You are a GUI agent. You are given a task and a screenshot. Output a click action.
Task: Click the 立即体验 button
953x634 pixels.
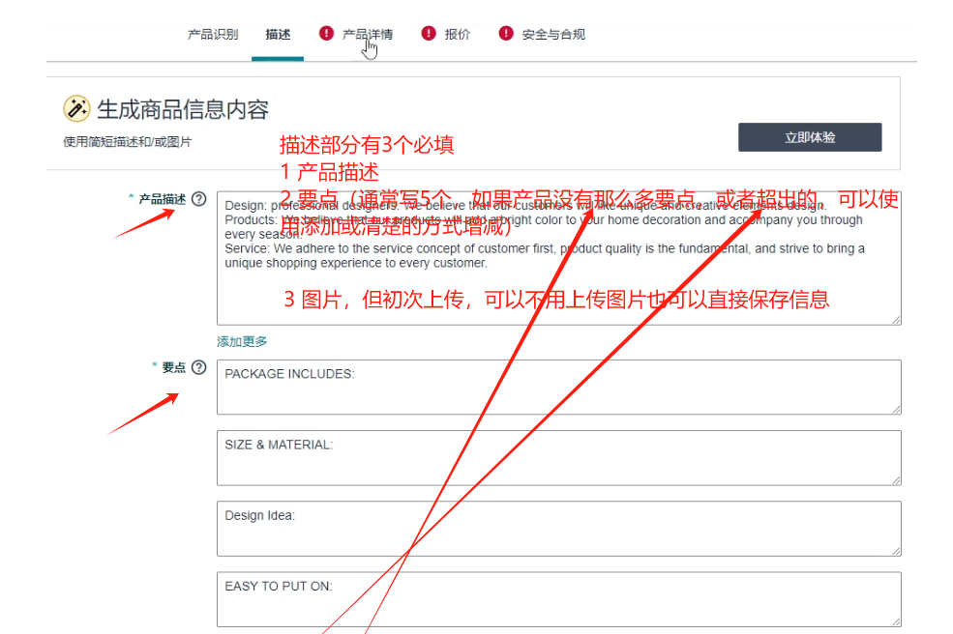tap(810, 136)
